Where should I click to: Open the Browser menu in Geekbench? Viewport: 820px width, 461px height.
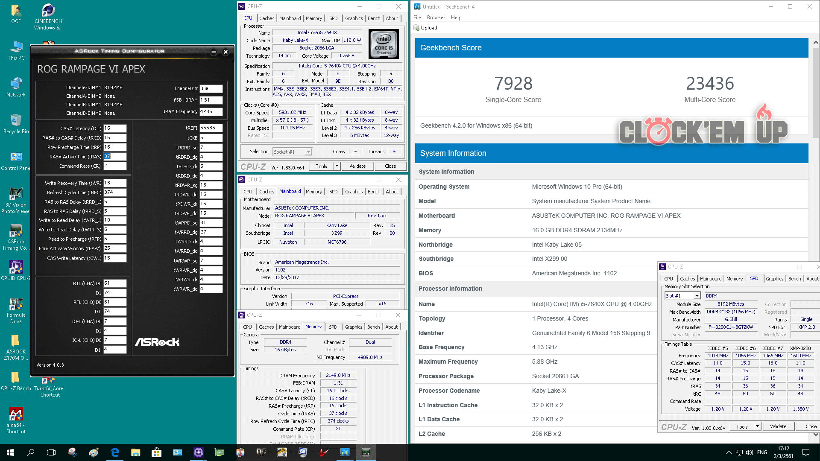click(436, 18)
